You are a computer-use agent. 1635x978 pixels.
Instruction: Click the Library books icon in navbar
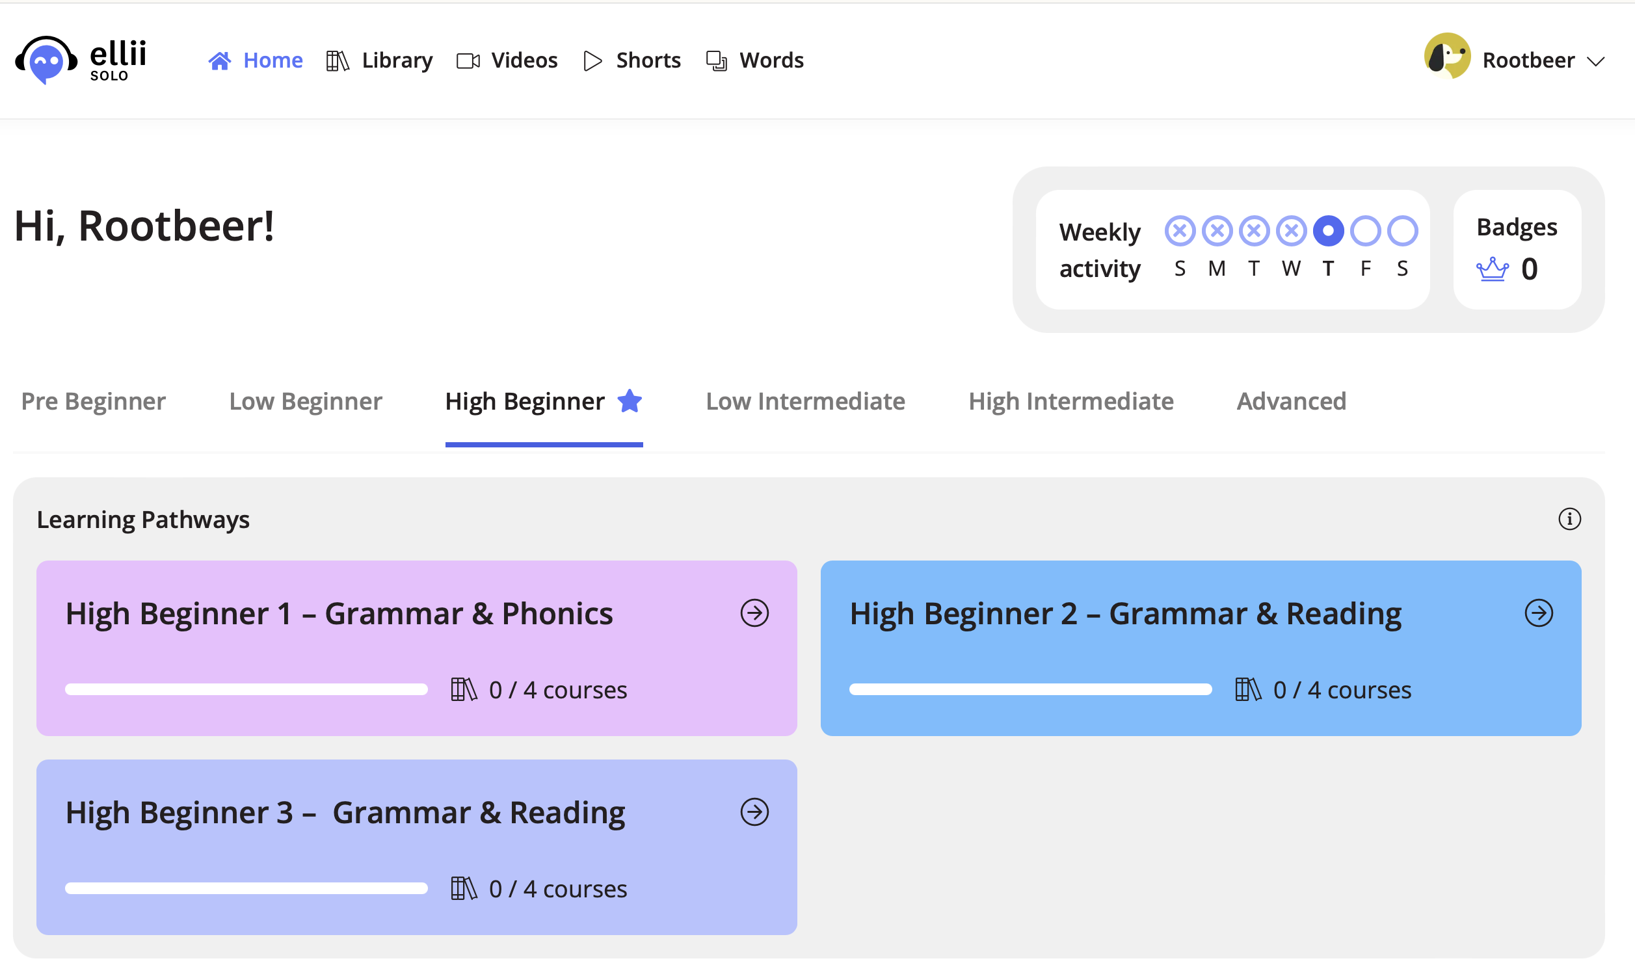click(x=338, y=60)
